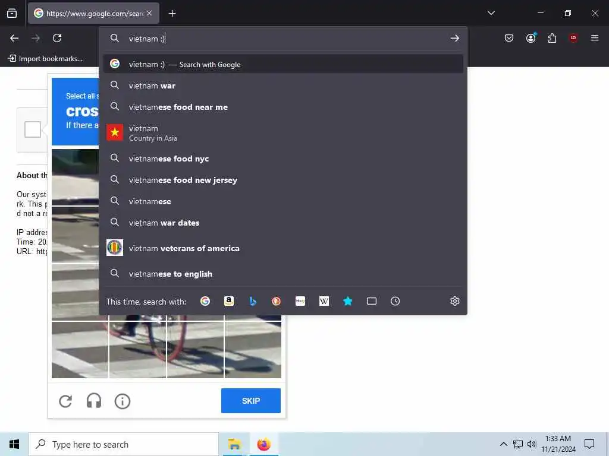Screen dimensions: 609x456
Task: Search open tabs icon
Action: coord(372,301)
